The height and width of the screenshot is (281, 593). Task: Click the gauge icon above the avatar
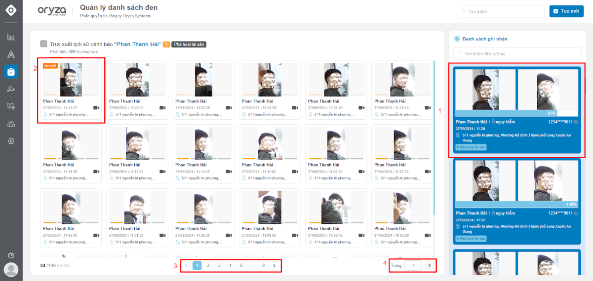[x=11, y=255]
